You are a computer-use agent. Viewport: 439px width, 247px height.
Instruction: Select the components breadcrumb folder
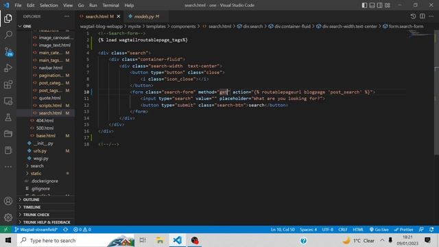(x=183, y=26)
